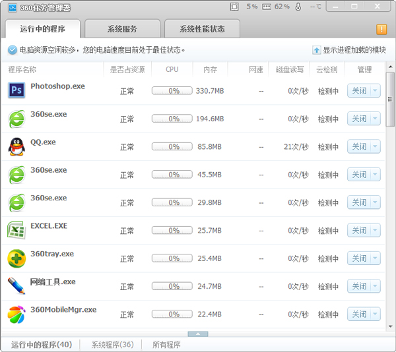Viewport: 396px width, 352px height.
Task: Select the 网编工具.exe process name
Action: coord(53,281)
